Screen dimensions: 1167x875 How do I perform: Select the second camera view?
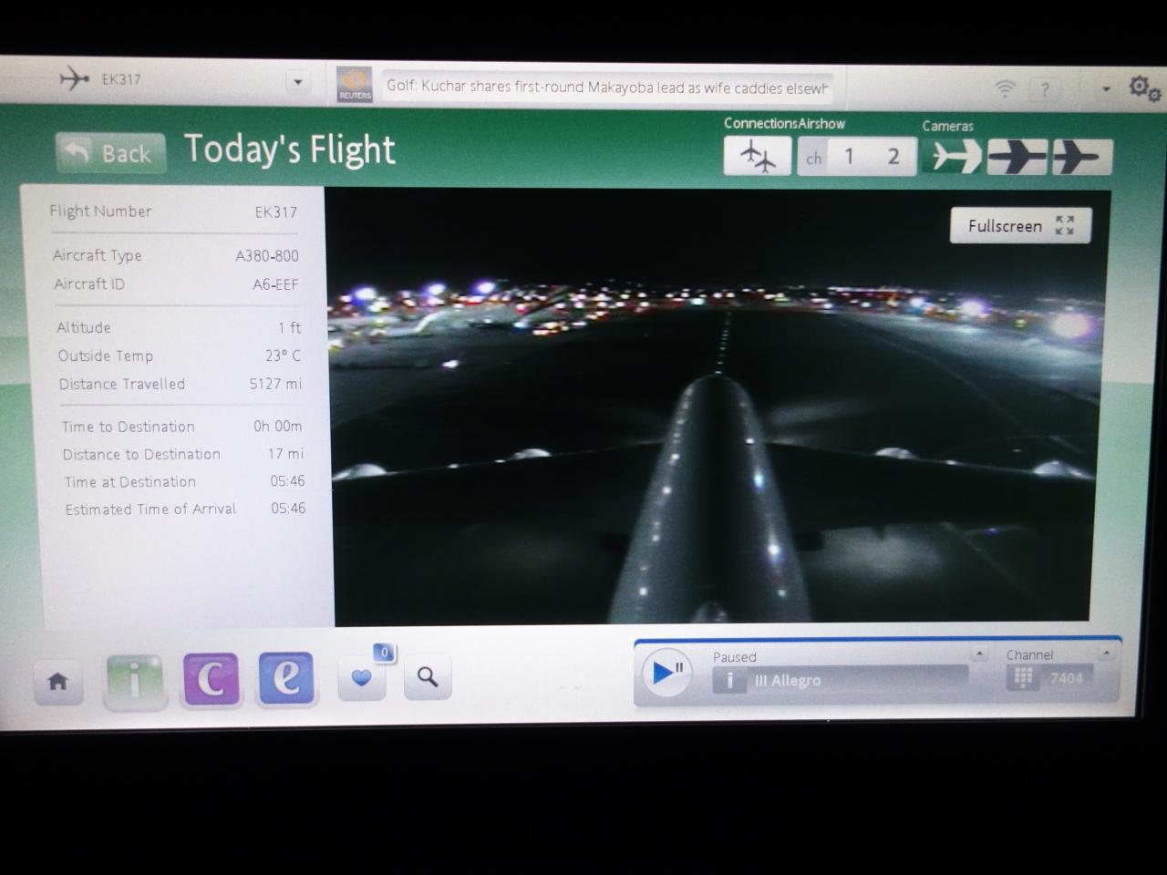[1017, 157]
